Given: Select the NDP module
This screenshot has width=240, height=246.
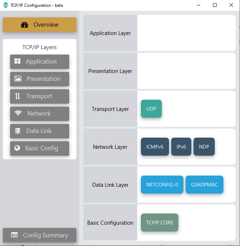Looking at the screenshot, I should pos(204,147).
